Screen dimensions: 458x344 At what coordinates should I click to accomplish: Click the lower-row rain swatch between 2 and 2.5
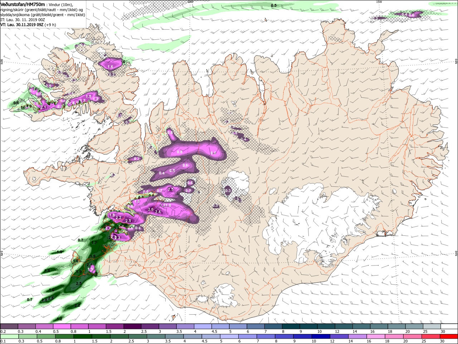(x=119, y=336)
